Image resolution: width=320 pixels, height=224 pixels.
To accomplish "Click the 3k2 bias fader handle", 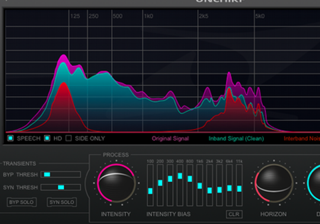I will (x=219, y=190).
